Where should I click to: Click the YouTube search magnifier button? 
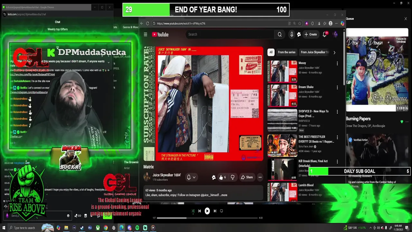(280, 34)
